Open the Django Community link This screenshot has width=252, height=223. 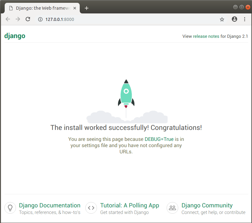(x=207, y=205)
